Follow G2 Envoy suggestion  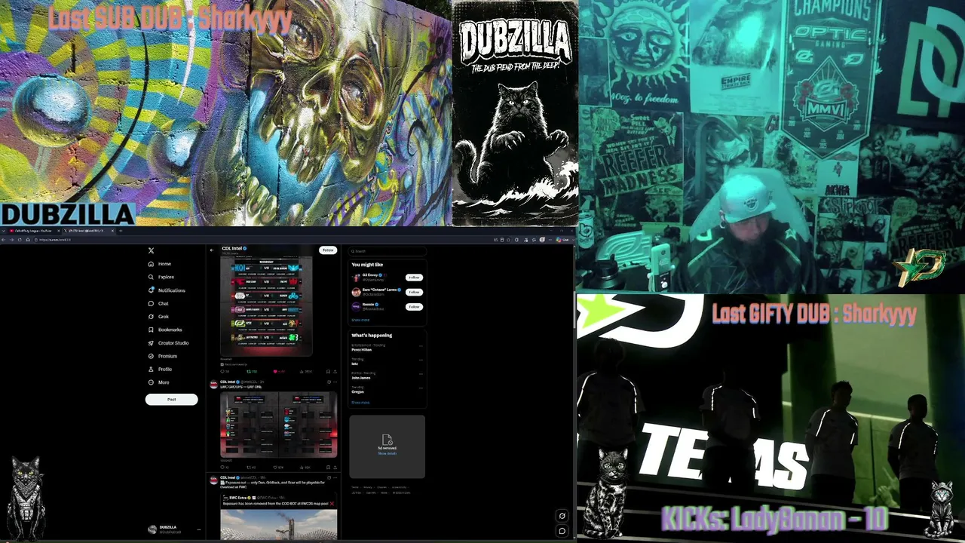point(414,278)
